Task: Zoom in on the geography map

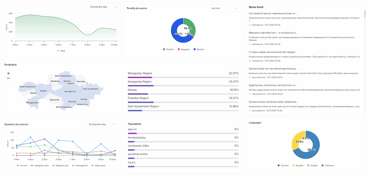Action: pos(8,73)
